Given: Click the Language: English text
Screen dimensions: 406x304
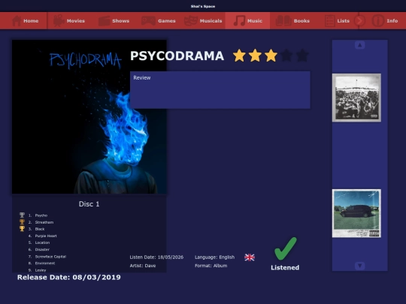Looking at the screenshot, I should 214,257.
